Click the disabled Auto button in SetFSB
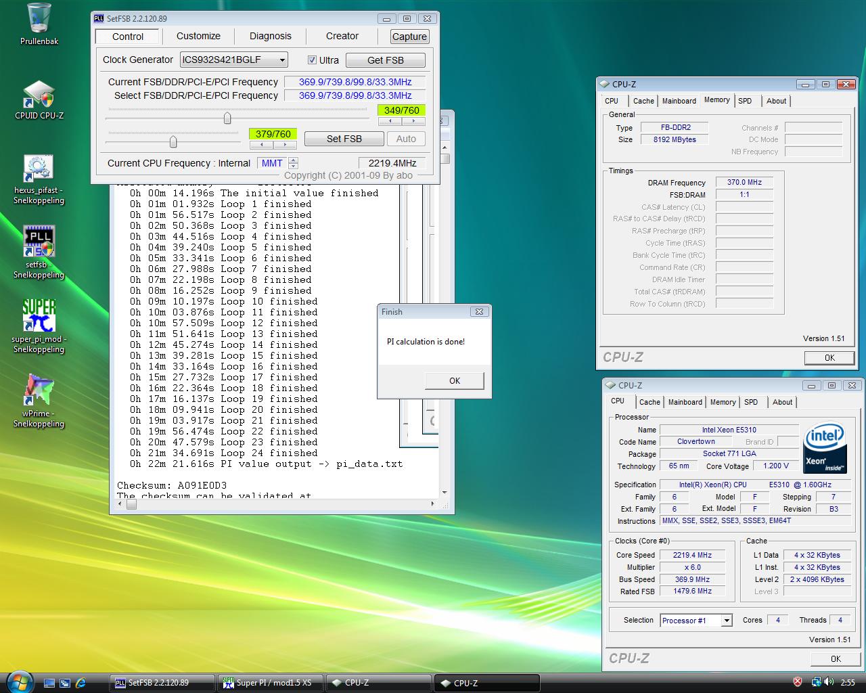 (x=406, y=139)
